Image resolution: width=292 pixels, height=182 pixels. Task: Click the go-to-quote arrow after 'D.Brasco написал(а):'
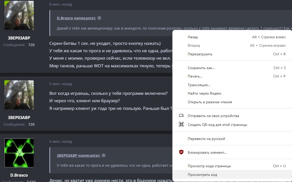[99, 18]
